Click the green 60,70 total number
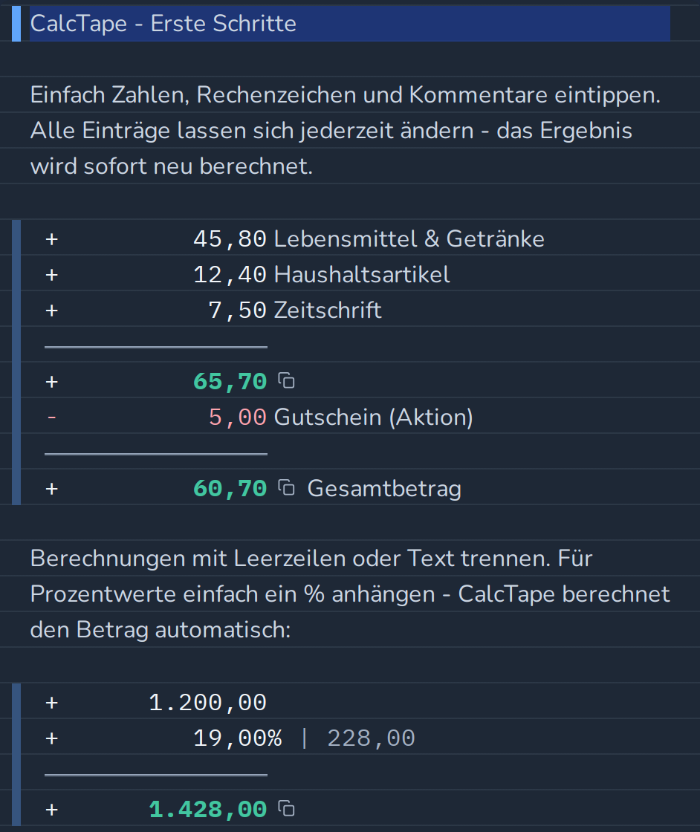The width and height of the screenshot is (700, 832). point(230,489)
